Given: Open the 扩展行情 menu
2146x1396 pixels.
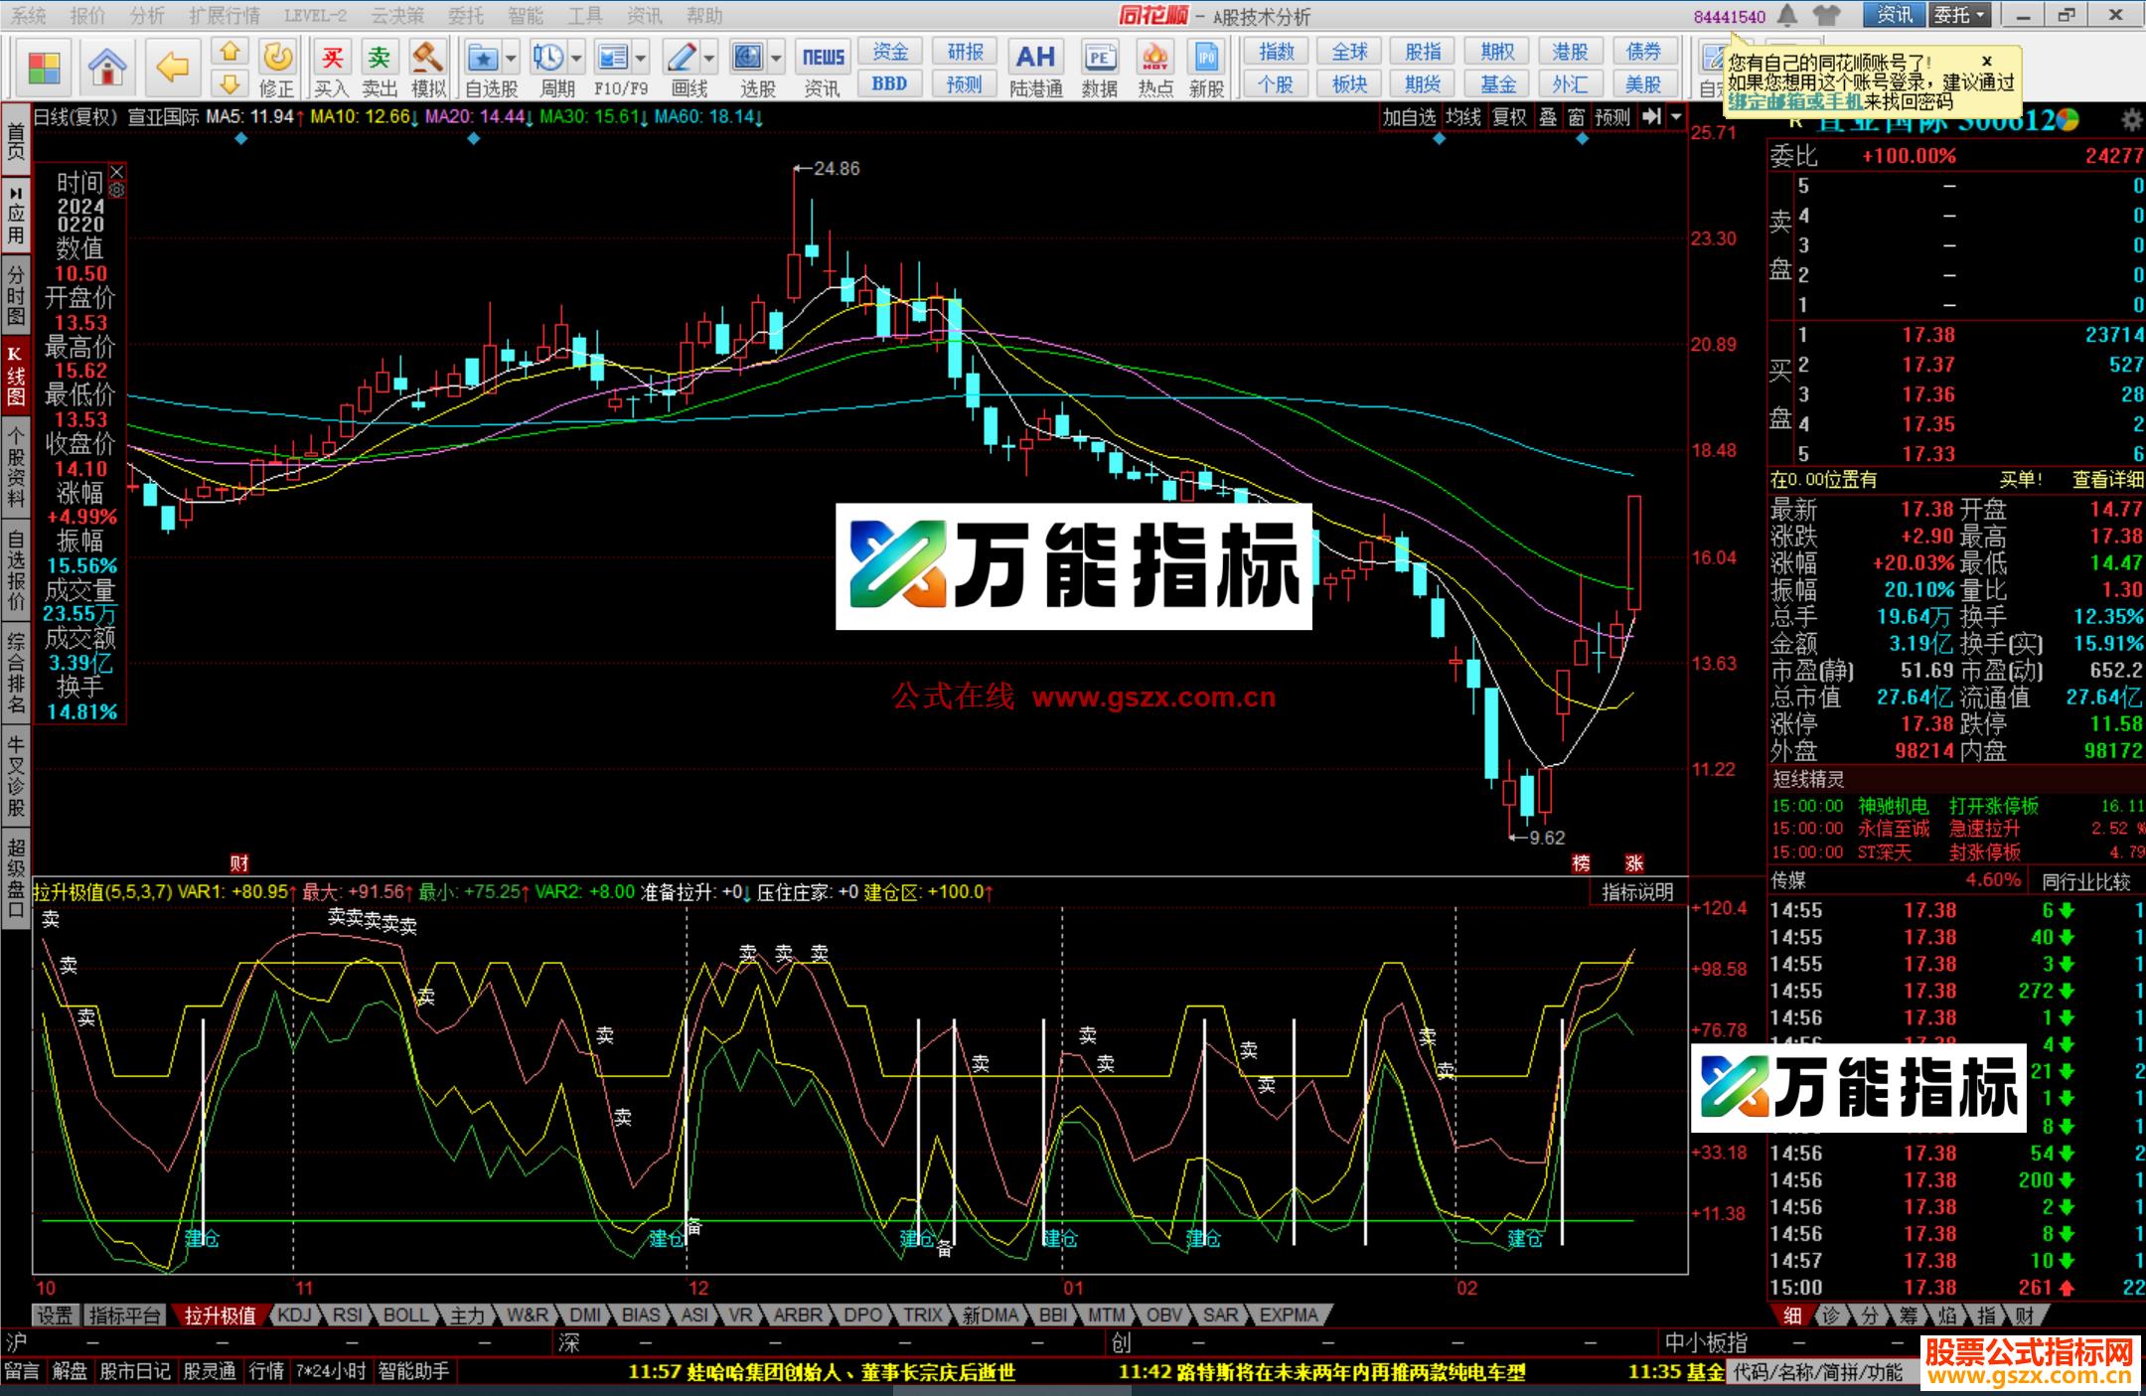Looking at the screenshot, I should 224,16.
